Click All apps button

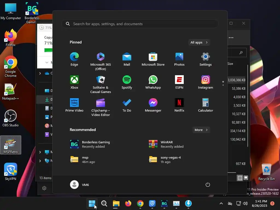(199, 42)
